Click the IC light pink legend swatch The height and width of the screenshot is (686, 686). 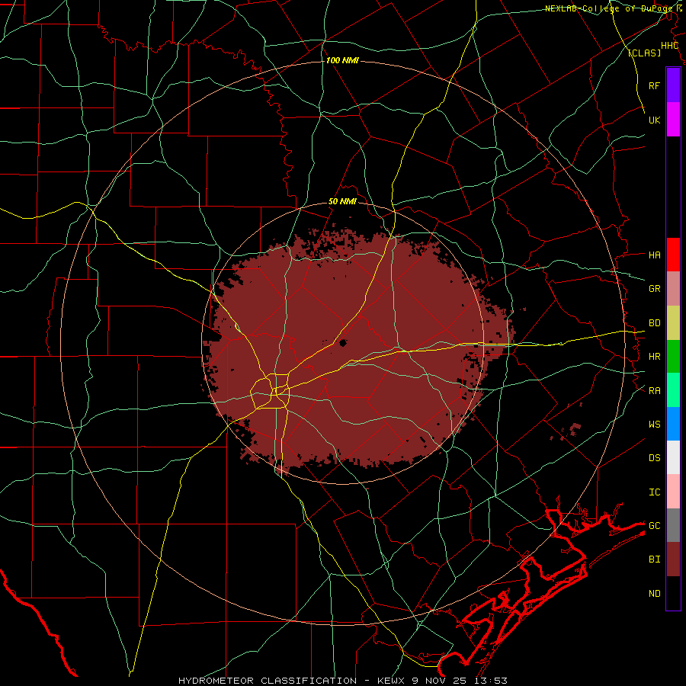673,492
